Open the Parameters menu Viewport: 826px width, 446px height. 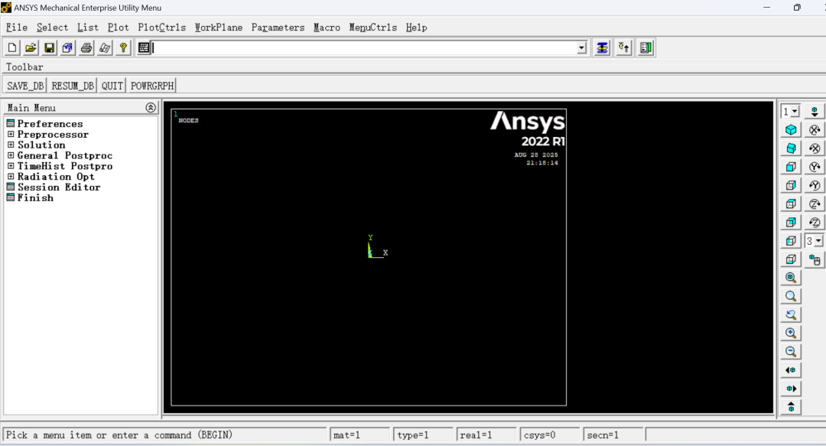[x=278, y=28]
